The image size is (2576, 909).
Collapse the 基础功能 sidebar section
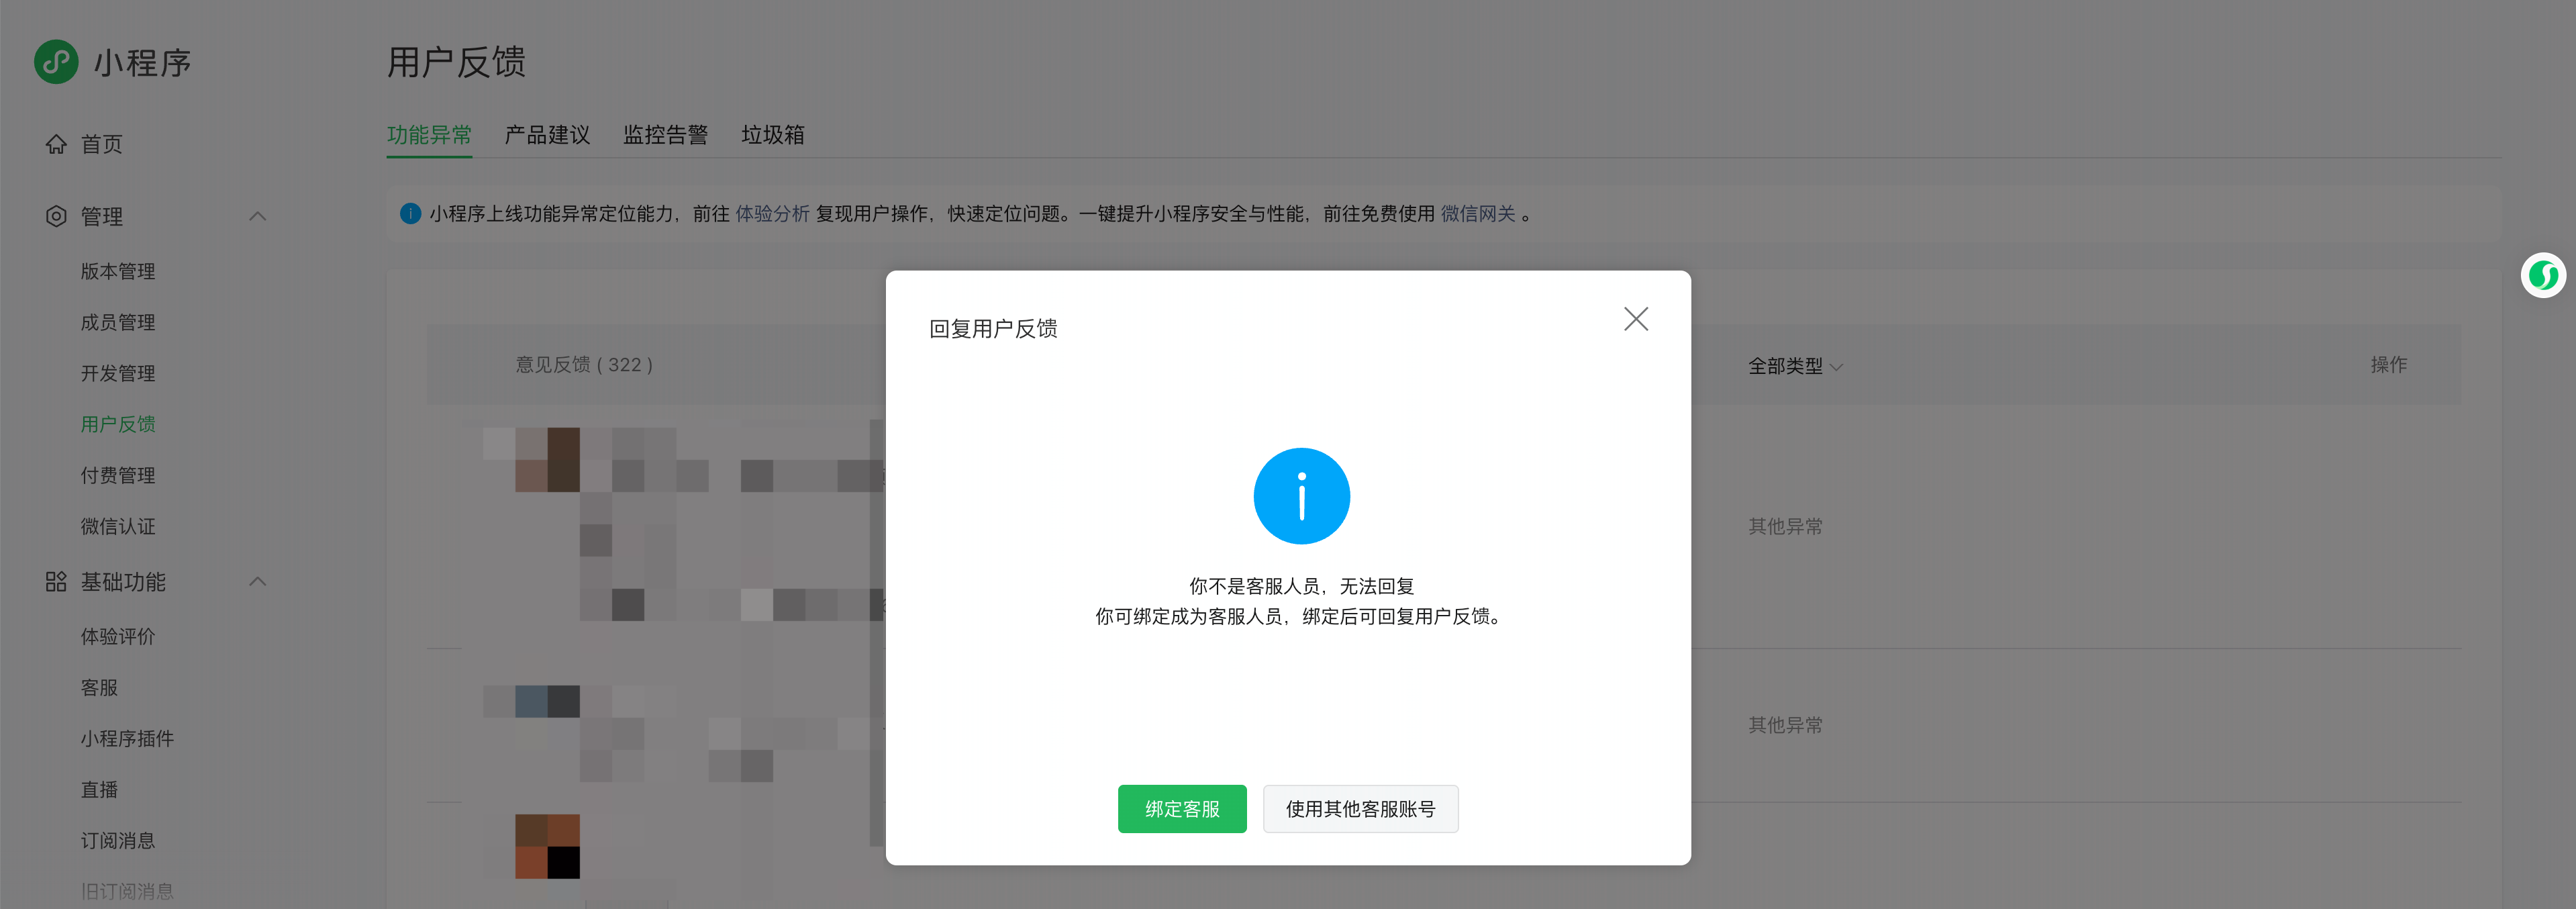pyautogui.click(x=258, y=581)
